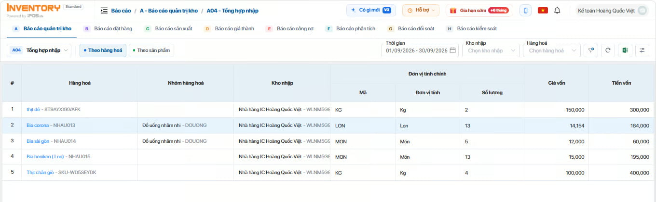The image size is (656, 202).
Task: Open the mobile app phone icon
Action: tap(525, 10)
